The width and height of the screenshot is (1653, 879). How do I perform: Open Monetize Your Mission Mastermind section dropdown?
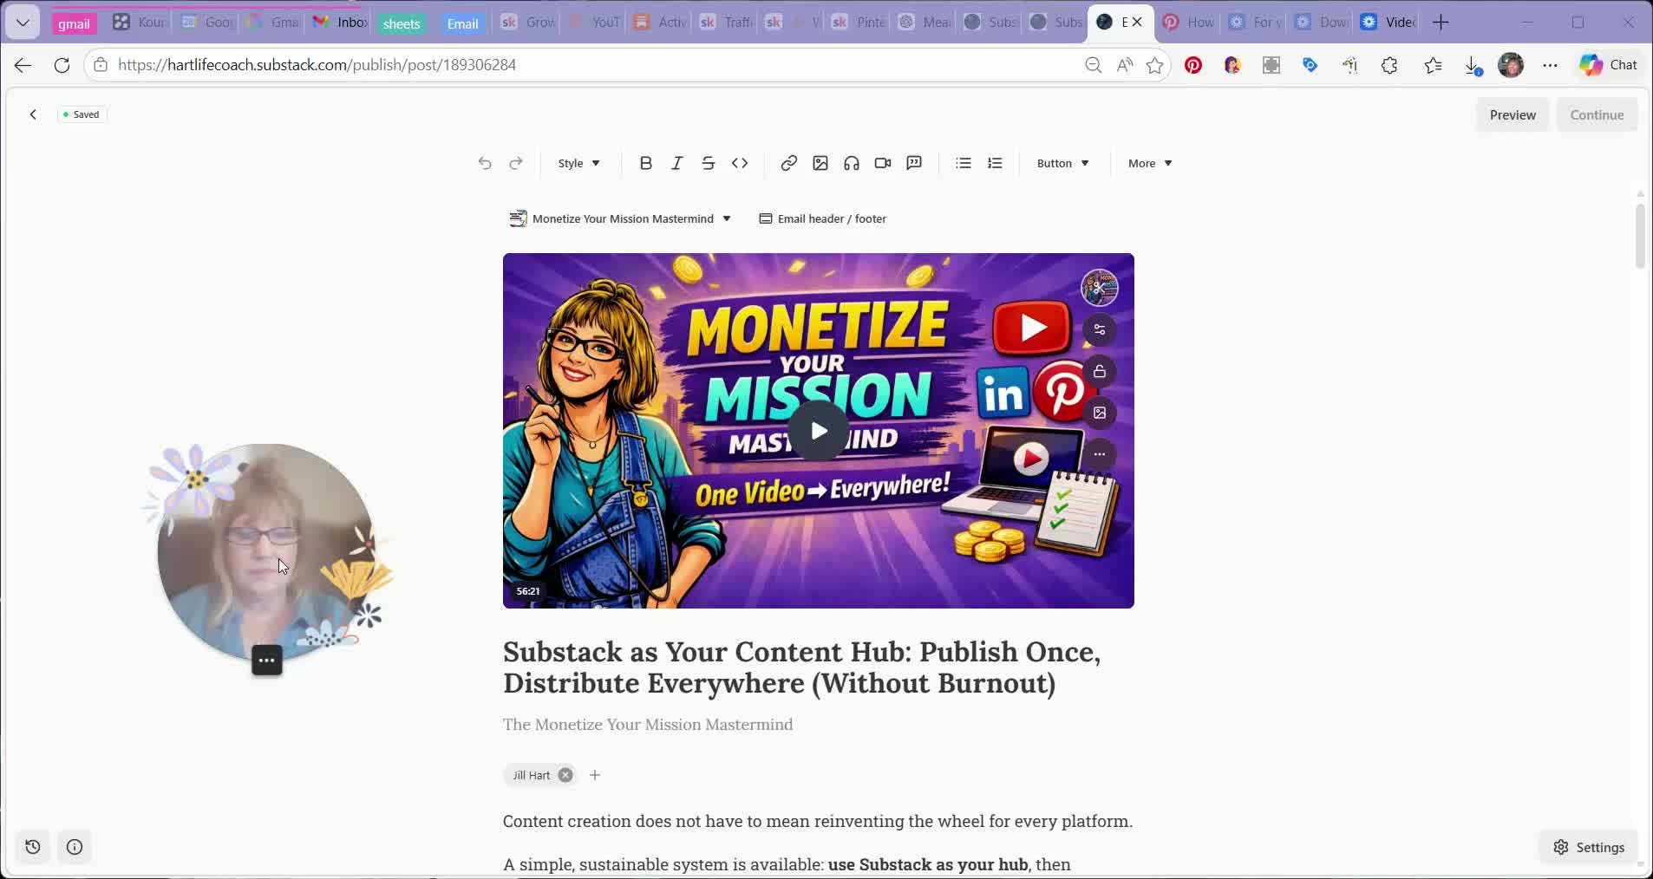(x=620, y=218)
